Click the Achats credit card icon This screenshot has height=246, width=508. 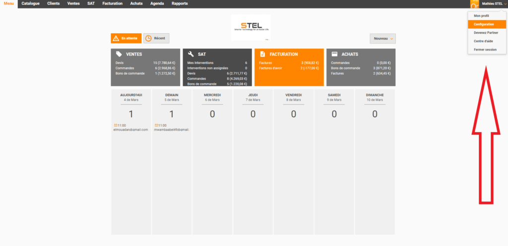click(x=334, y=54)
